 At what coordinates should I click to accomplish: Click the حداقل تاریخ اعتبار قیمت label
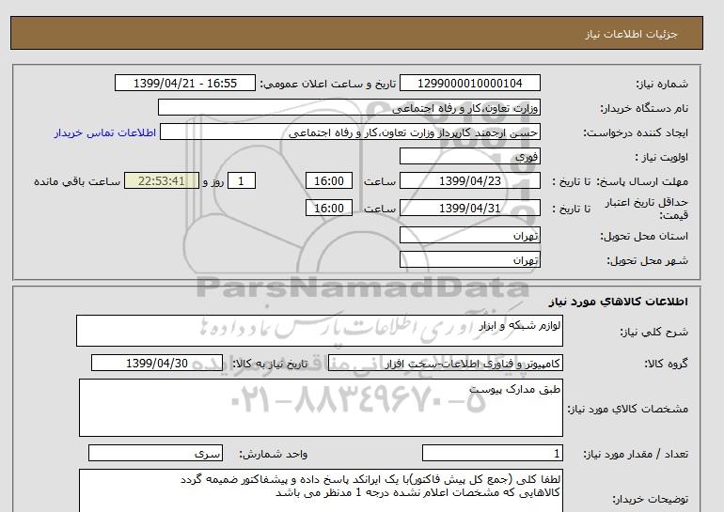(647, 209)
